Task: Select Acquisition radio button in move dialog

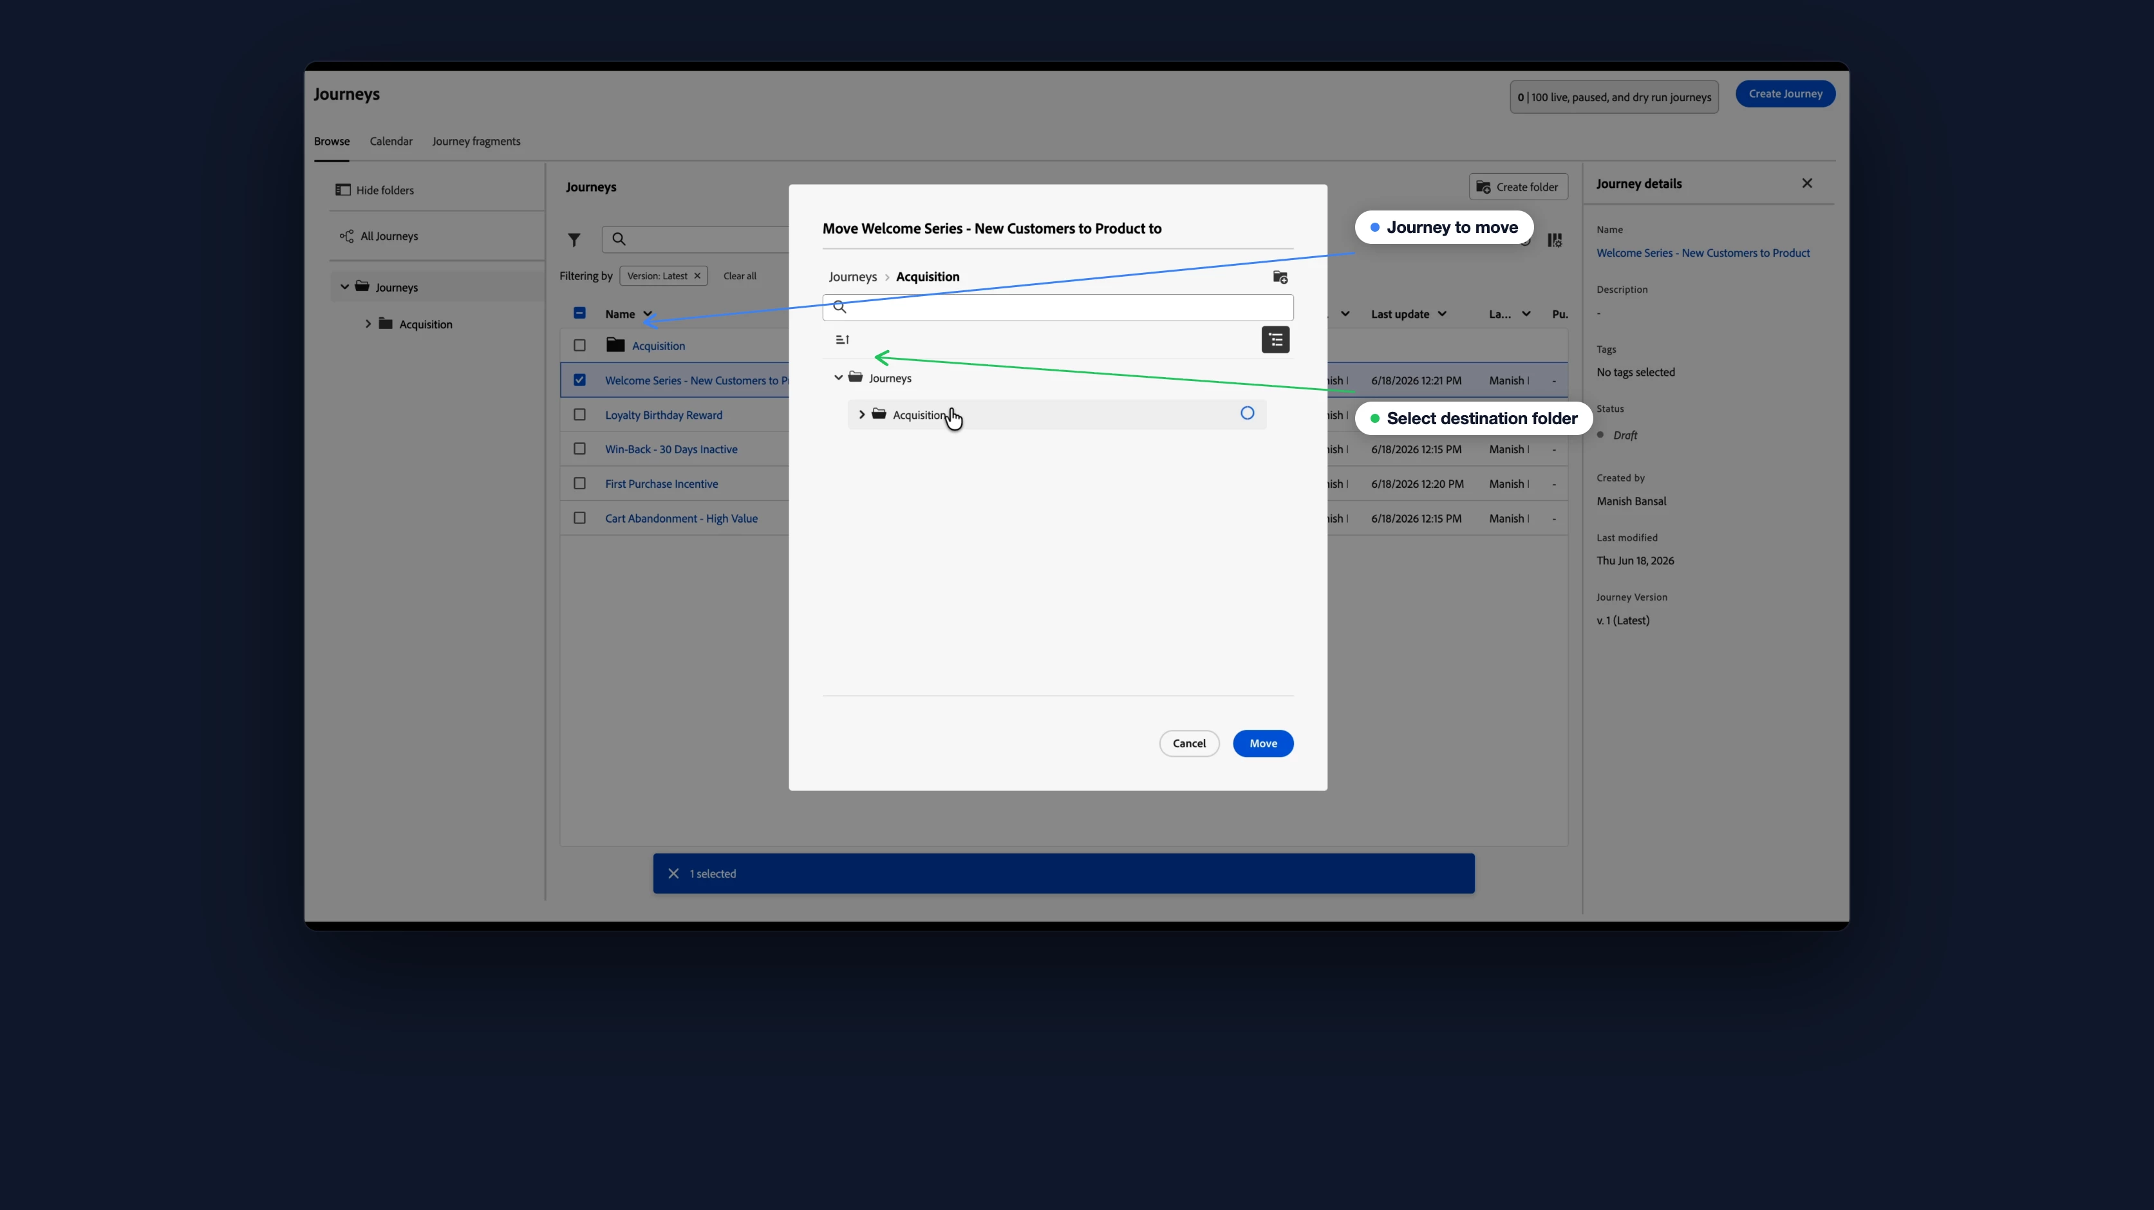Action: (1247, 413)
